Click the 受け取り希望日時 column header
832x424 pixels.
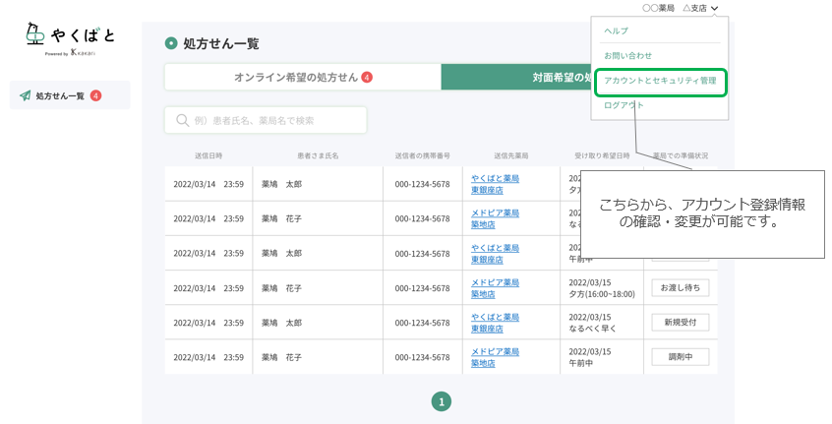(602, 155)
